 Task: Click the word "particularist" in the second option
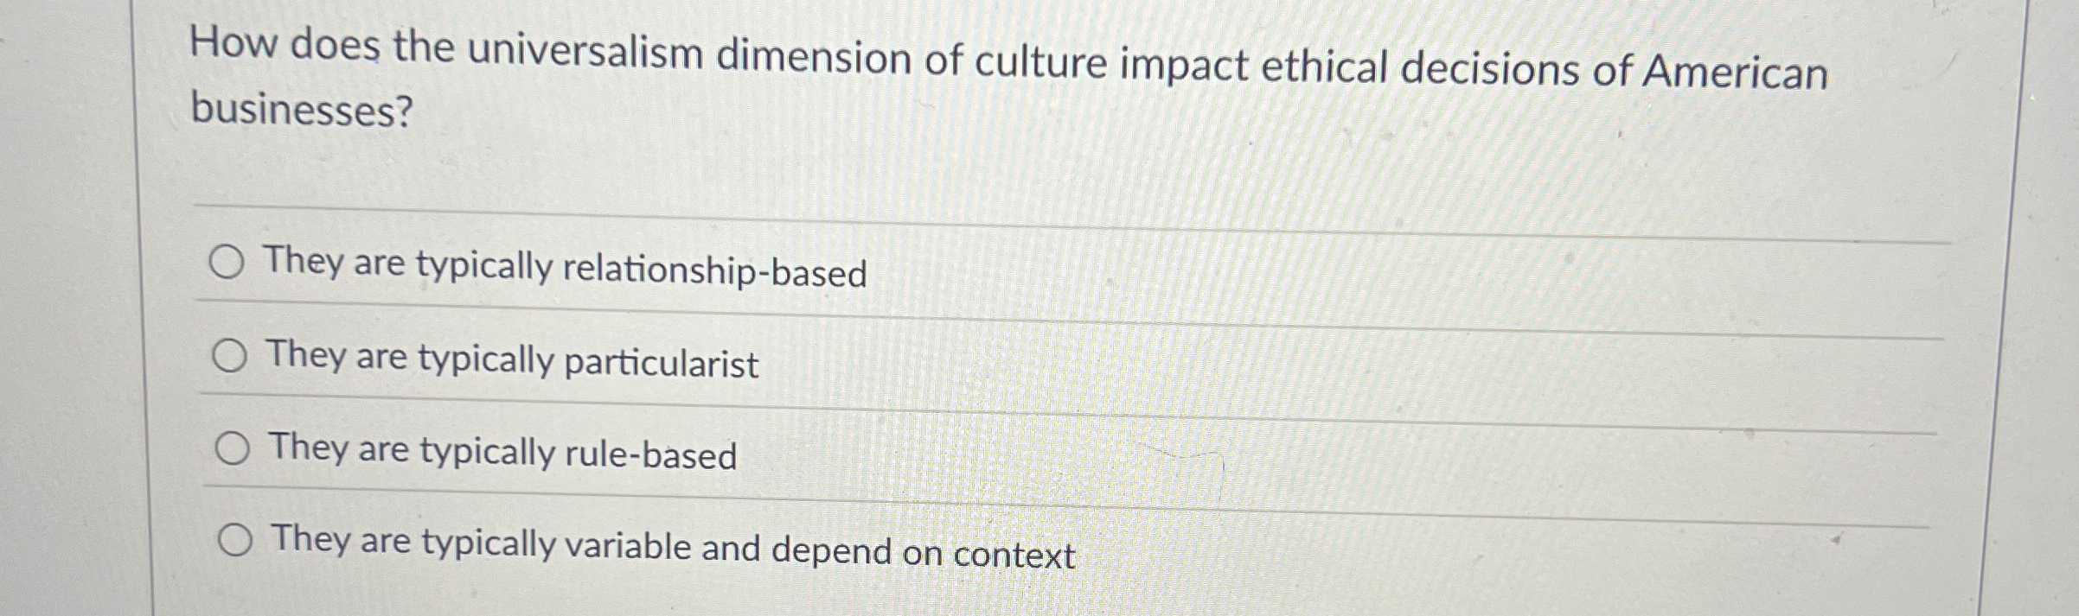[662, 364]
